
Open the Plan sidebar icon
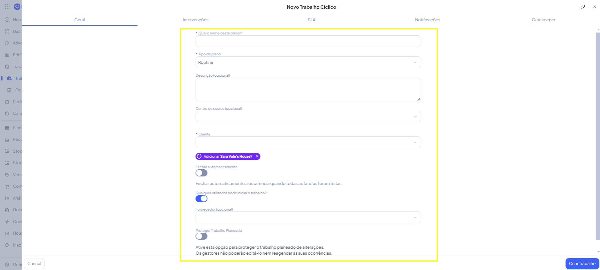[x=7, y=128]
